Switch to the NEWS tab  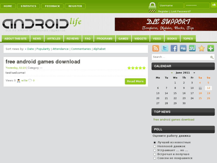pyautogui.click(x=37, y=39)
